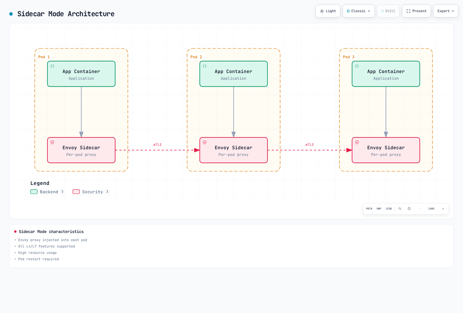Click the Pod 1 group label
The height and width of the screenshot is (313, 463).
pos(44,57)
